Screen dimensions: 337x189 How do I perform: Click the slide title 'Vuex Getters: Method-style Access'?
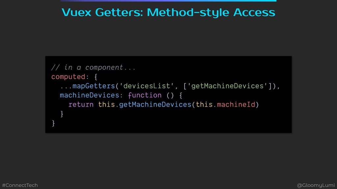(168, 12)
